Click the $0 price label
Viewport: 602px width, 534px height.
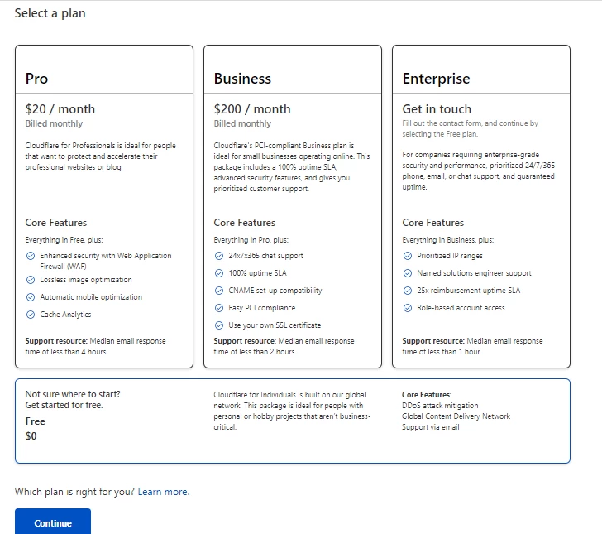coord(31,436)
